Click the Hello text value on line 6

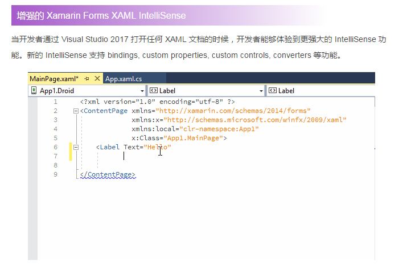pyautogui.click(x=157, y=147)
